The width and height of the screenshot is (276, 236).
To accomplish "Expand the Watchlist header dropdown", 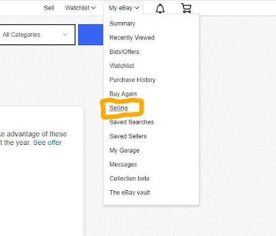I will click(x=80, y=8).
